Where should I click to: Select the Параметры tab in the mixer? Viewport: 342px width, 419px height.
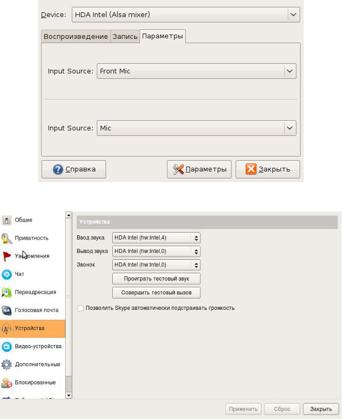162,36
